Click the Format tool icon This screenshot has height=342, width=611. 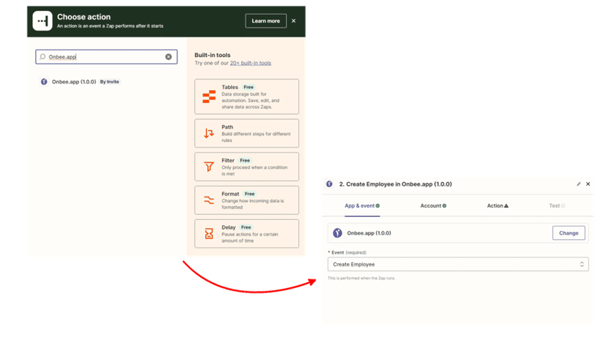tap(209, 200)
